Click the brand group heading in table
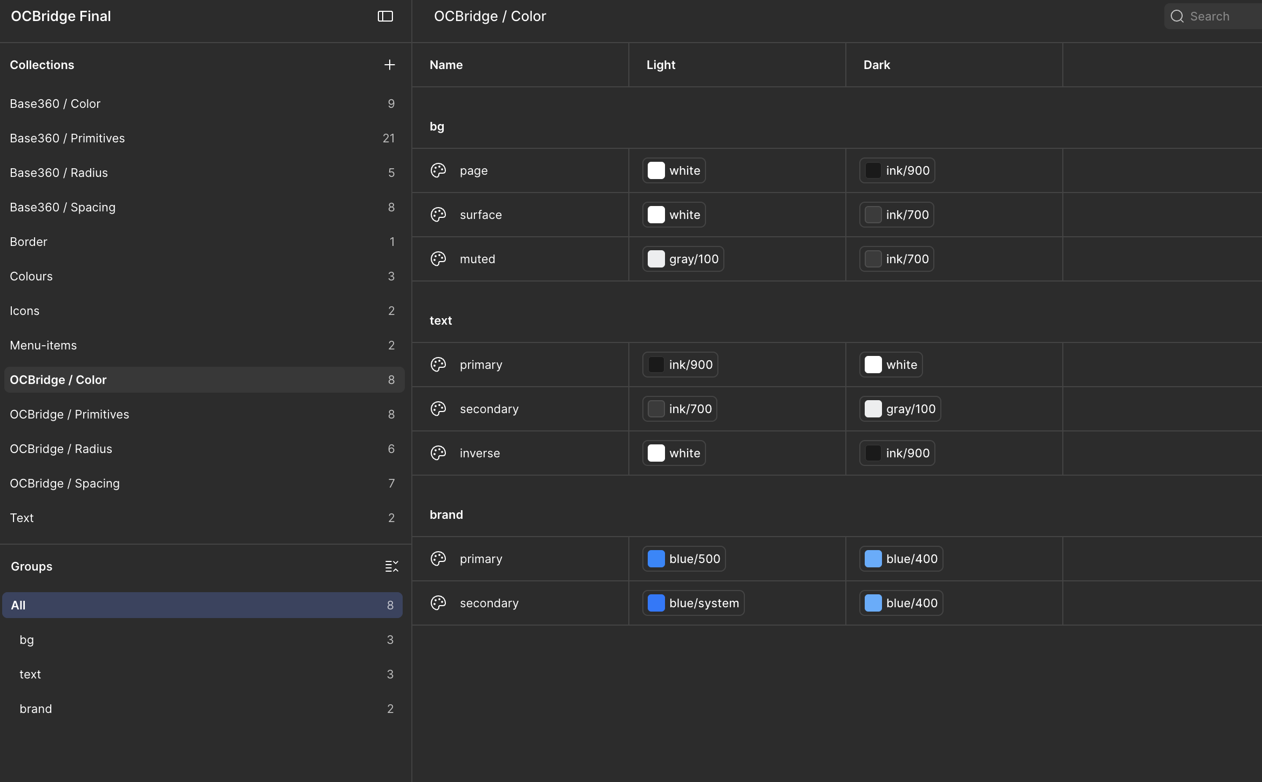Image resolution: width=1262 pixels, height=782 pixels. (x=446, y=515)
